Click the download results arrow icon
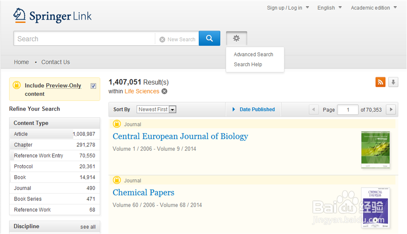 pos(393,82)
